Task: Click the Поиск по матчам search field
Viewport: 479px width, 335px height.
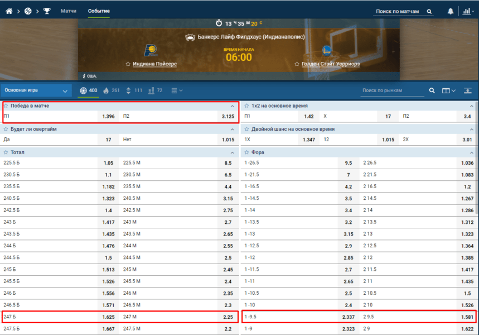Action: [x=399, y=11]
